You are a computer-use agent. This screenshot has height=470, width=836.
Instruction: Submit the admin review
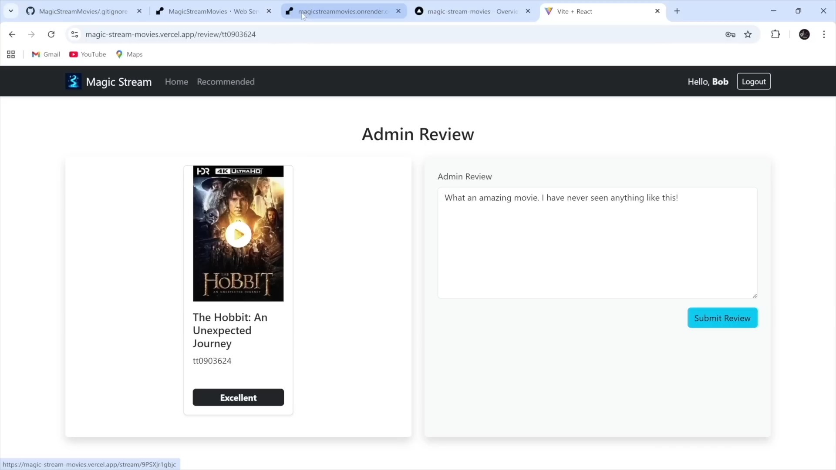click(x=722, y=318)
